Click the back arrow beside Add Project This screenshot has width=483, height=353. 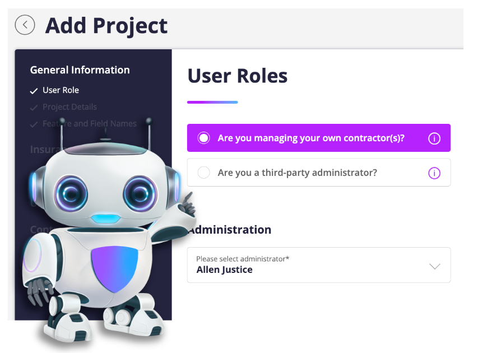click(x=25, y=25)
